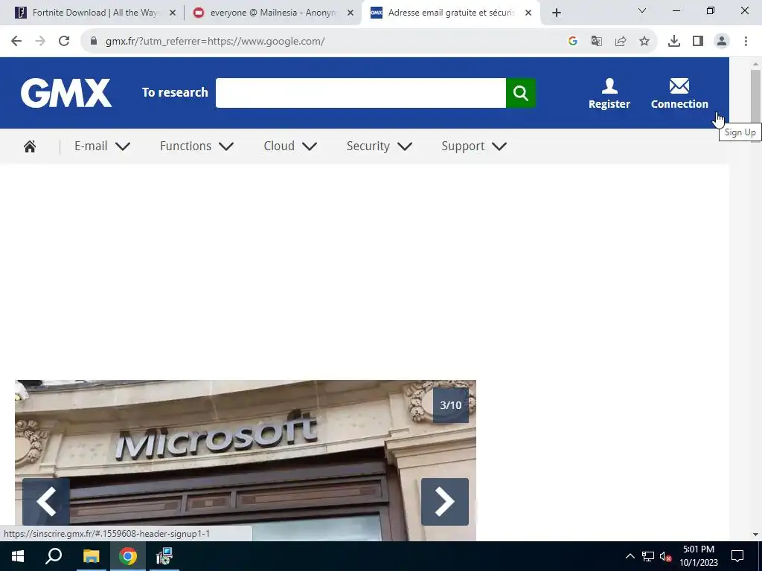The width and height of the screenshot is (762, 571).
Task: Switch to the Mailnesia tab
Action: pos(272,13)
